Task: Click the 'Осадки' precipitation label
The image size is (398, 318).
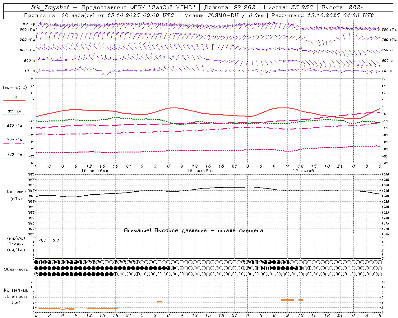Action: pyautogui.click(x=16, y=244)
